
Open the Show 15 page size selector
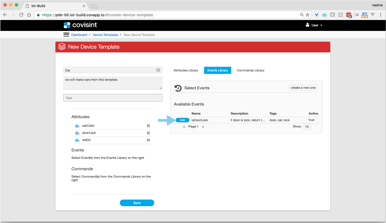tap(307, 127)
